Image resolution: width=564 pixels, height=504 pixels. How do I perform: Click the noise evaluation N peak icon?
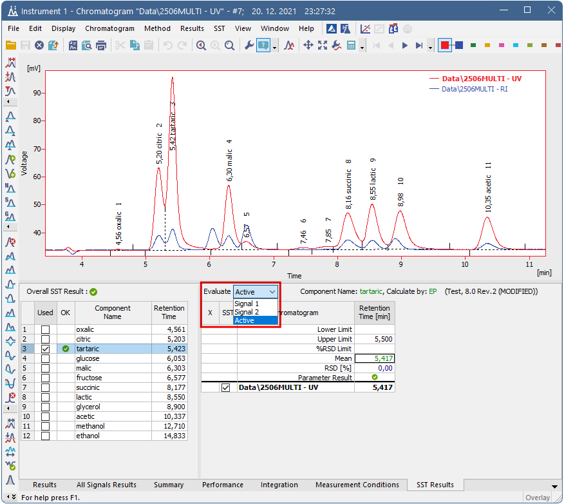[x=10, y=188]
